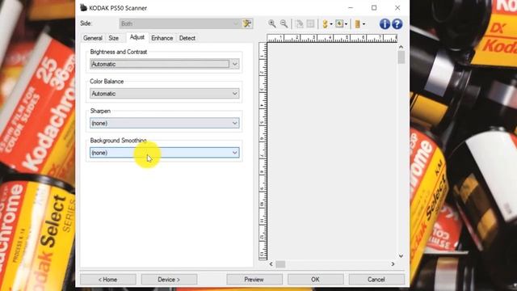Open the Background Smoothing dropdown

tap(165, 153)
